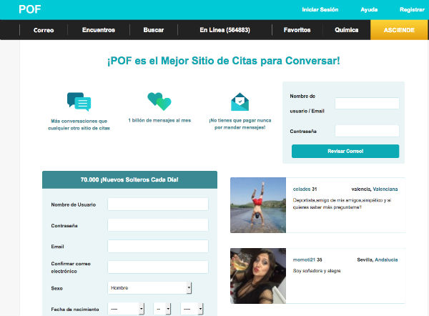
Task: Click the chat bubbles conversations icon
Action: (x=79, y=102)
